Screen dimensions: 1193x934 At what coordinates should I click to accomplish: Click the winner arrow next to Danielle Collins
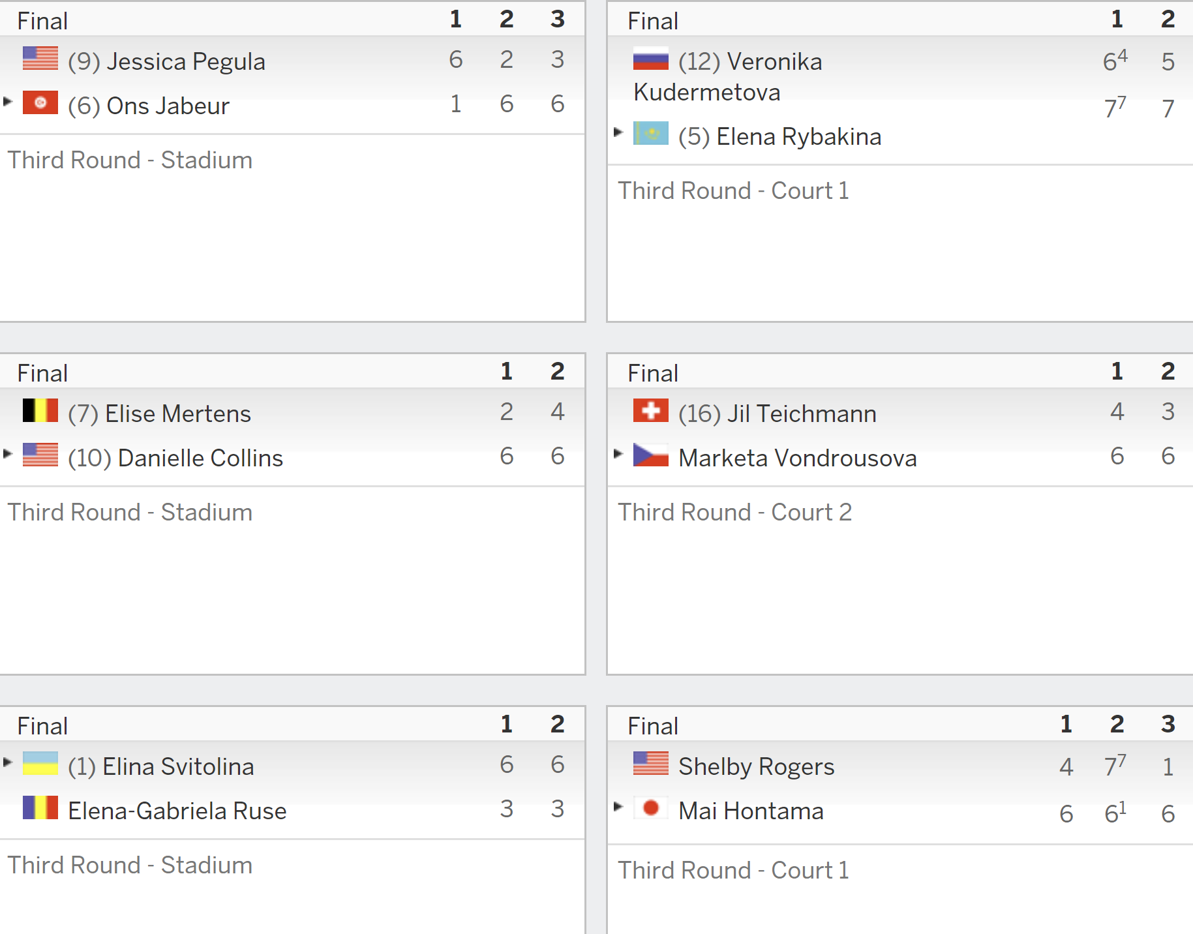pyautogui.click(x=8, y=453)
